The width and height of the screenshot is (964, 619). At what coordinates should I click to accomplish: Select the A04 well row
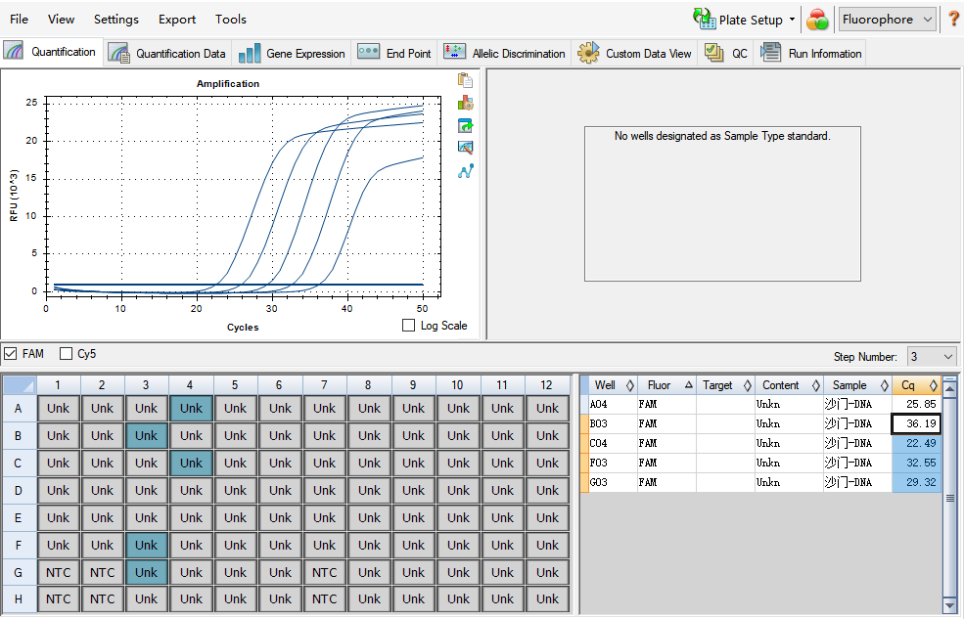[x=760, y=404]
